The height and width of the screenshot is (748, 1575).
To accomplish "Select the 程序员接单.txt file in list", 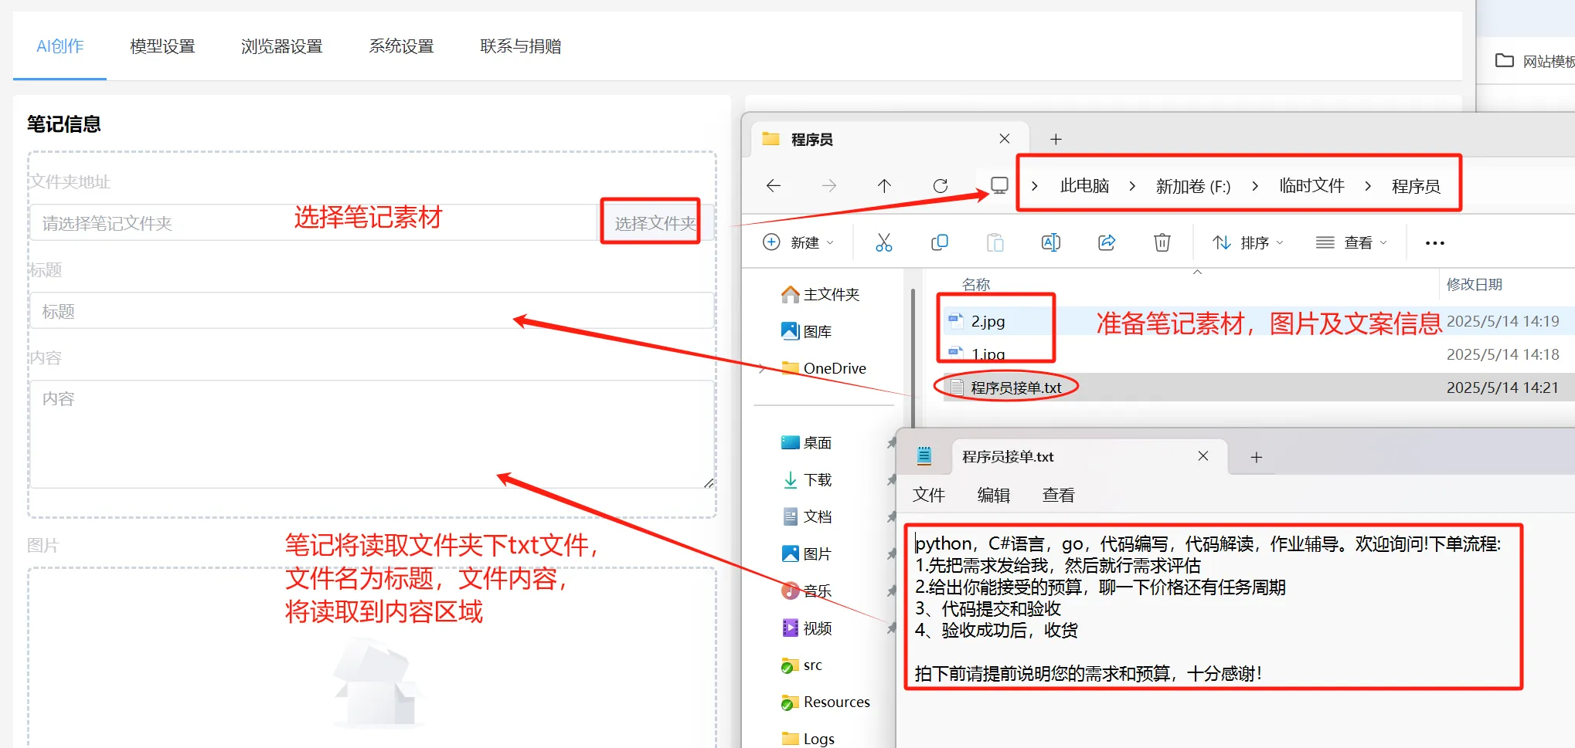I will (x=1015, y=388).
